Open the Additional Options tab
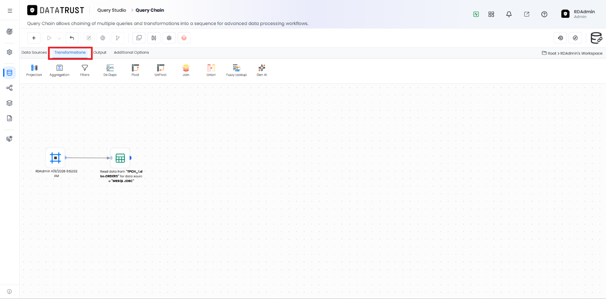 131,52
